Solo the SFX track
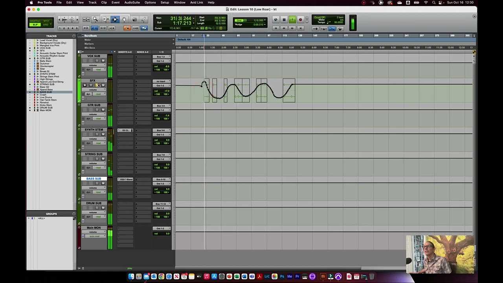Viewport: 503px width, 283px height. click(97, 85)
